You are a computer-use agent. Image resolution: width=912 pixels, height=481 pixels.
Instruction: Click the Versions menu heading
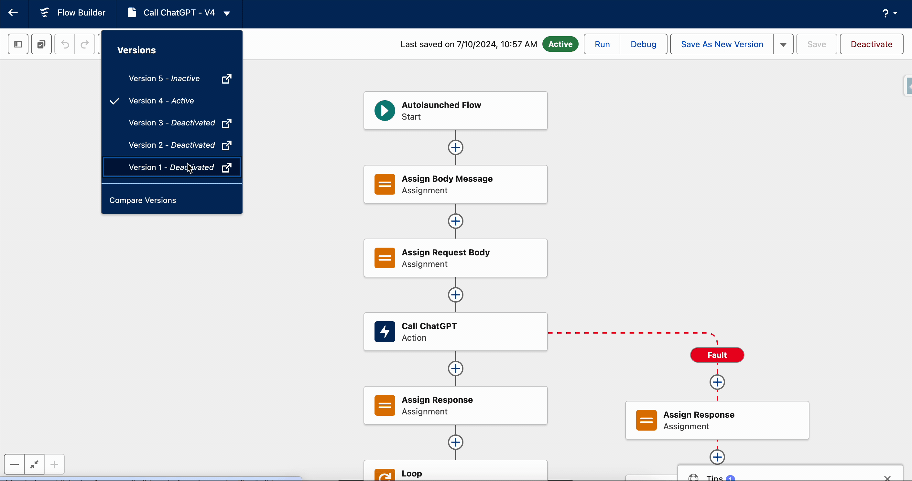tap(136, 50)
